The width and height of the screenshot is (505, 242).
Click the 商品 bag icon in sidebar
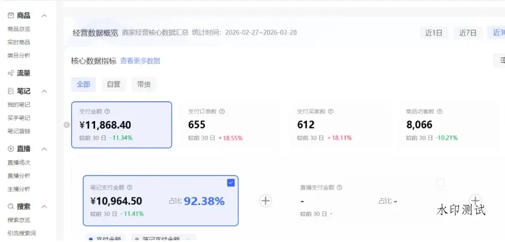pyautogui.click(x=11, y=15)
